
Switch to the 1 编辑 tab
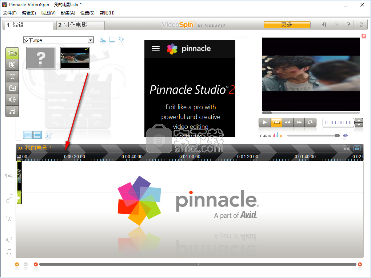(28, 25)
